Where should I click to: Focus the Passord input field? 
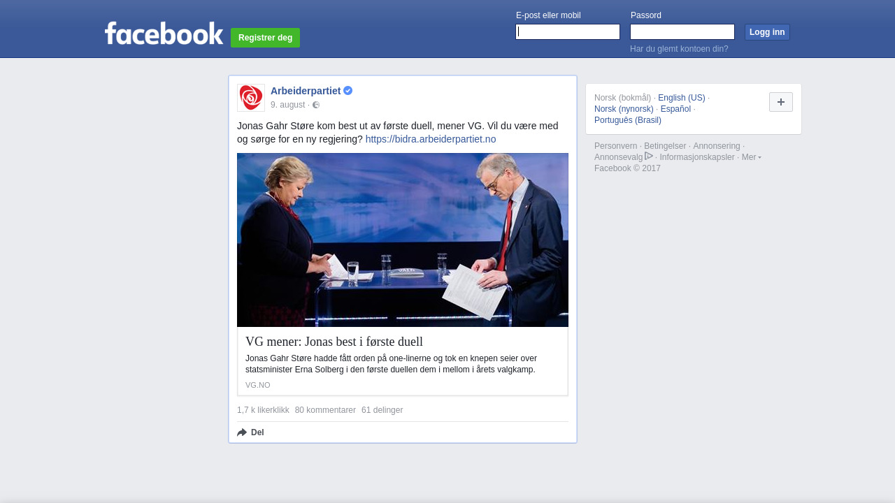click(682, 32)
